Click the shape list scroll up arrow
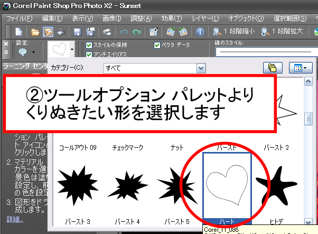The height and width of the screenshot is (234, 318). [x=308, y=82]
